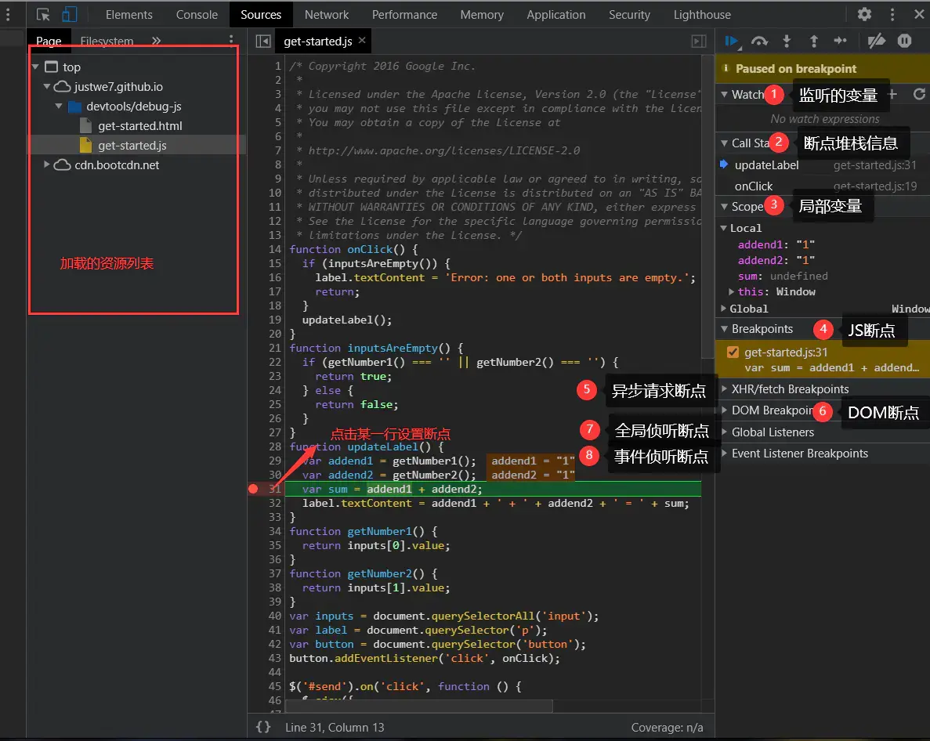
Task: Click the vertical scrollbar of the editor
Action: pos(707,207)
